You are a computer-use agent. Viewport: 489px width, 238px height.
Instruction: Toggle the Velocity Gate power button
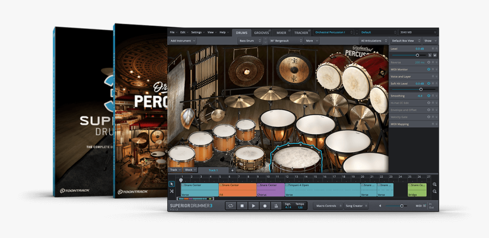tap(429, 117)
